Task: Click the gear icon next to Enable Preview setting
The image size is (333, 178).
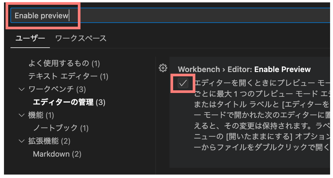Action: click(163, 68)
